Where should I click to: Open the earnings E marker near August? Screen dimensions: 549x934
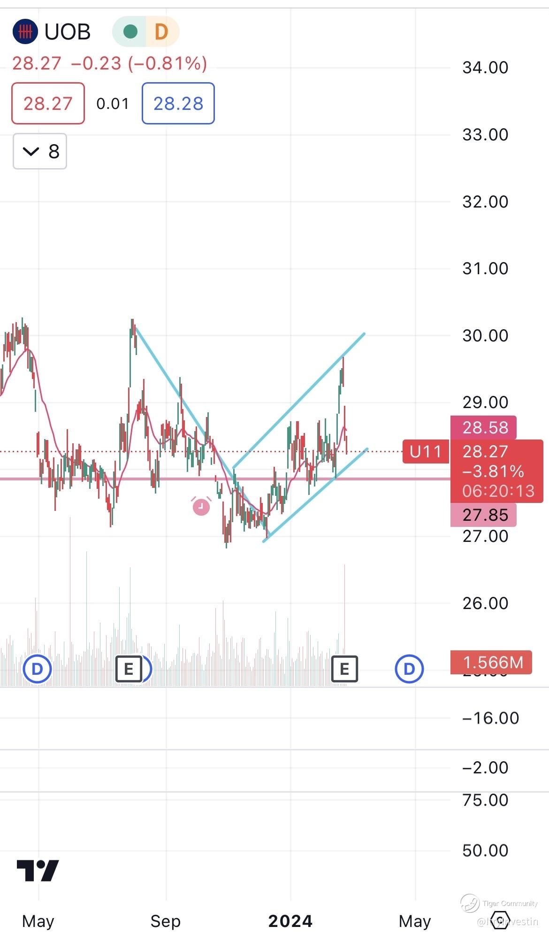click(129, 669)
